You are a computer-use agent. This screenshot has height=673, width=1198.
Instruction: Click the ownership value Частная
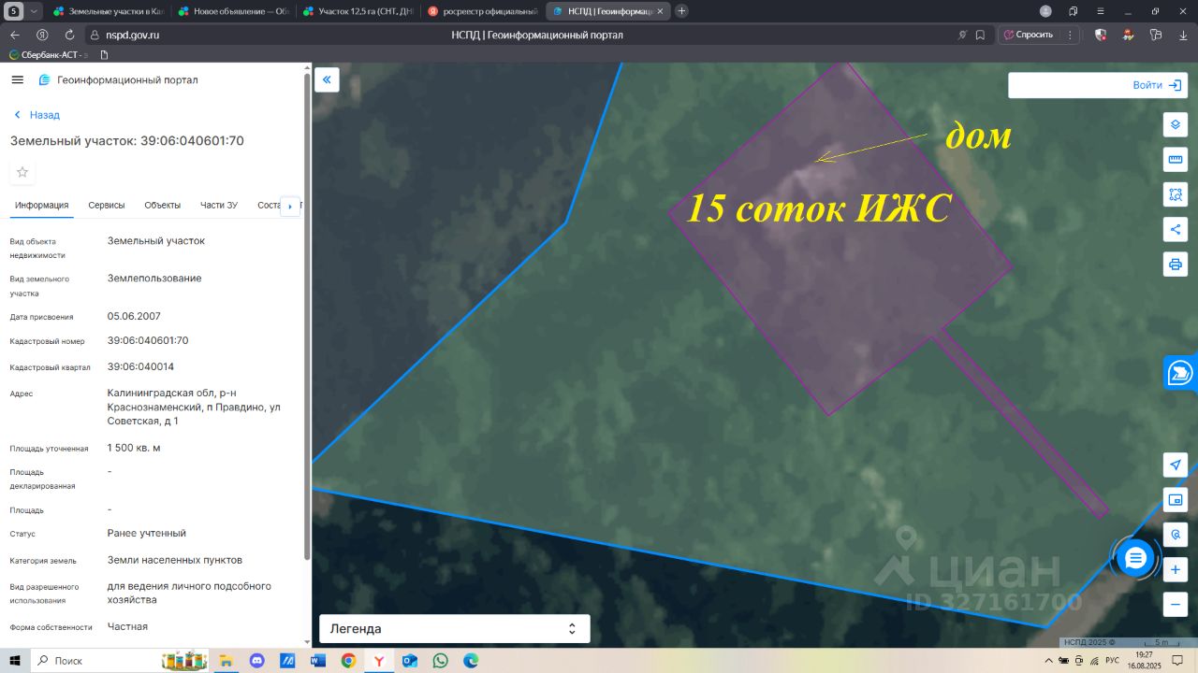coord(127,626)
